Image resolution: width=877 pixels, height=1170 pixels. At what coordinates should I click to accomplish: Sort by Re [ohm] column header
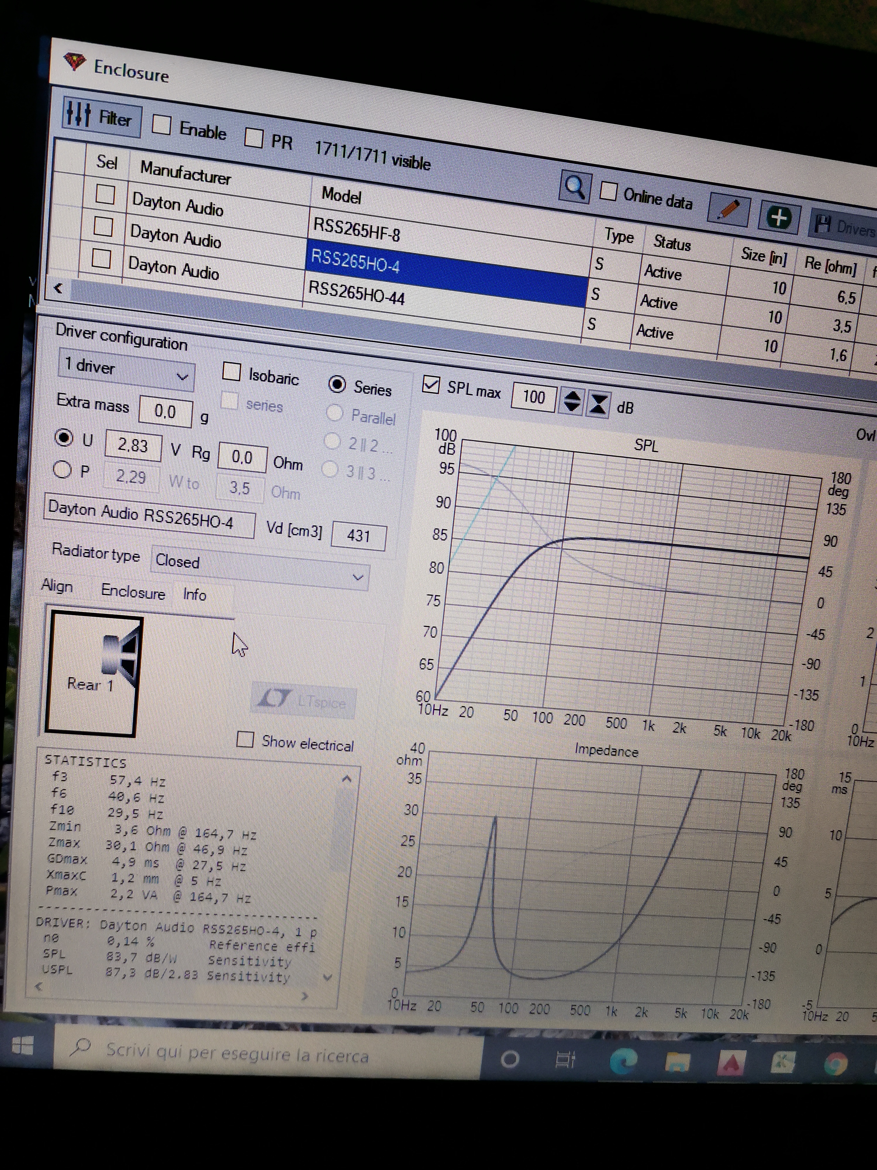[831, 264]
